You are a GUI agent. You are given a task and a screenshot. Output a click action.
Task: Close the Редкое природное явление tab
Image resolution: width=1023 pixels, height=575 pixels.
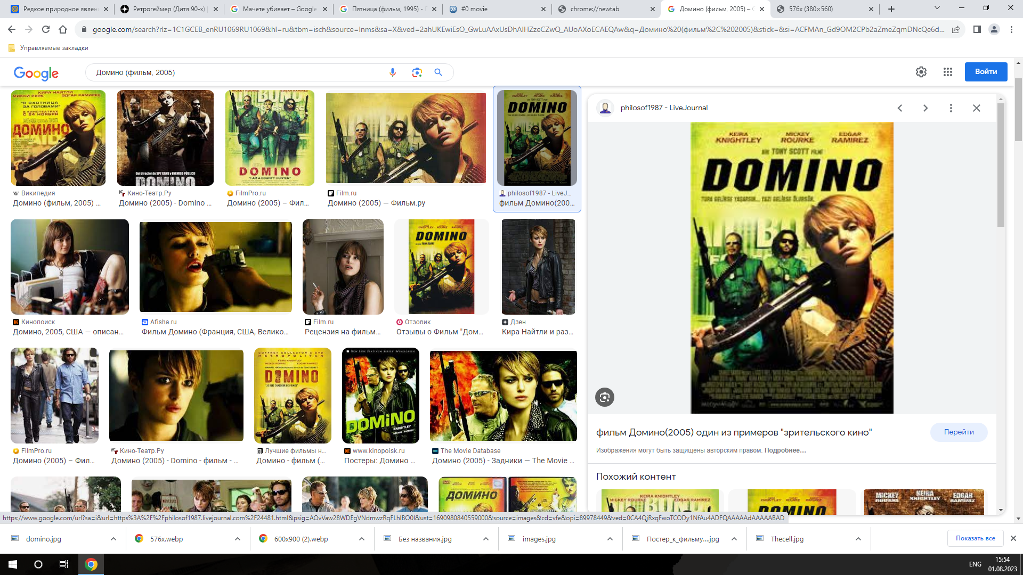tap(106, 9)
